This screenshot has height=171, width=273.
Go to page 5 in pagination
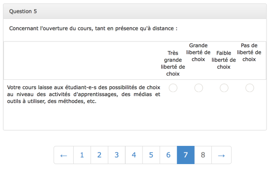coord(151,155)
